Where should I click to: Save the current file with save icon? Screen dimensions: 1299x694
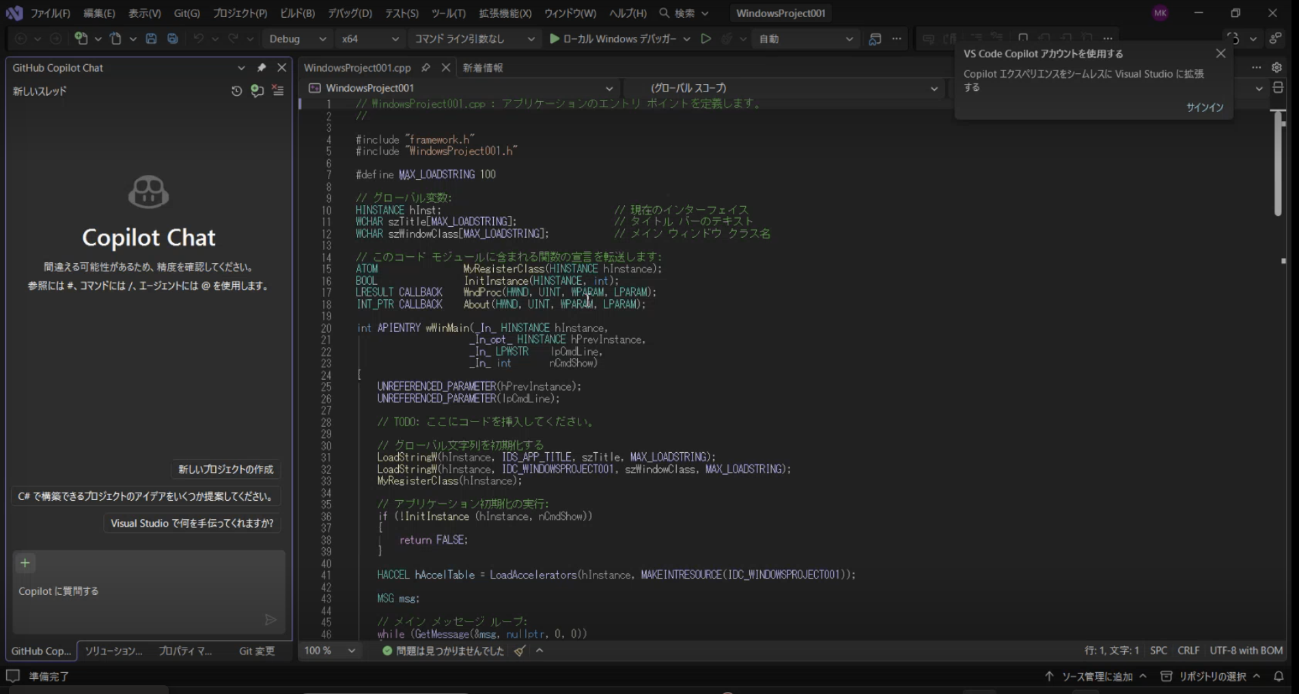152,39
